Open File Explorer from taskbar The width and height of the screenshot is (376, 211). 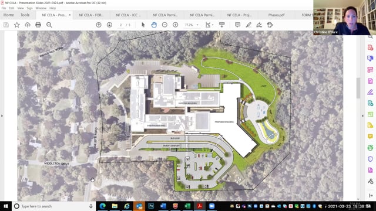pyautogui.click(x=115, y=206)
